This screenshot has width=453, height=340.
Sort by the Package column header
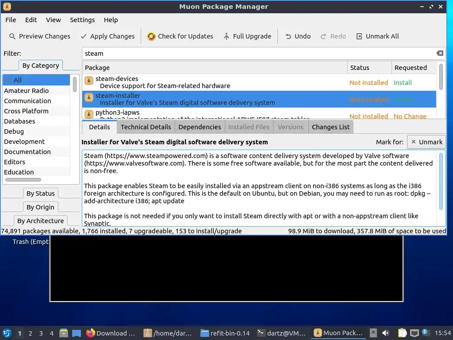click(215, 67)
